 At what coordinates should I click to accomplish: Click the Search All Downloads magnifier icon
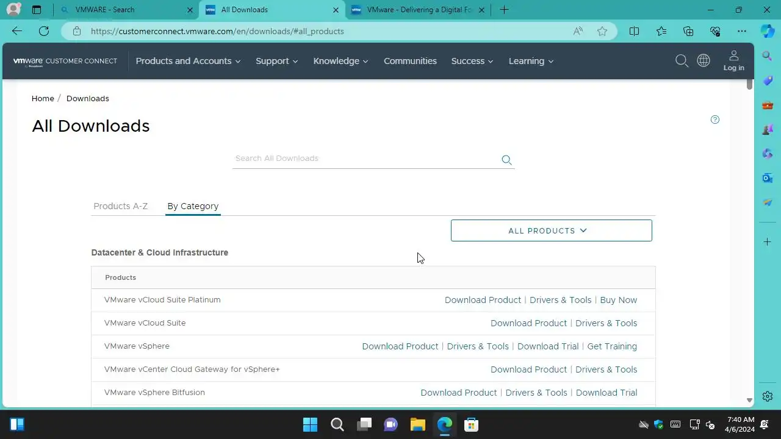(506, 160)
